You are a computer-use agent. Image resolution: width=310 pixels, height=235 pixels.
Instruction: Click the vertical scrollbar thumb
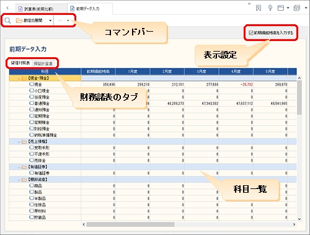pos(299,98)
